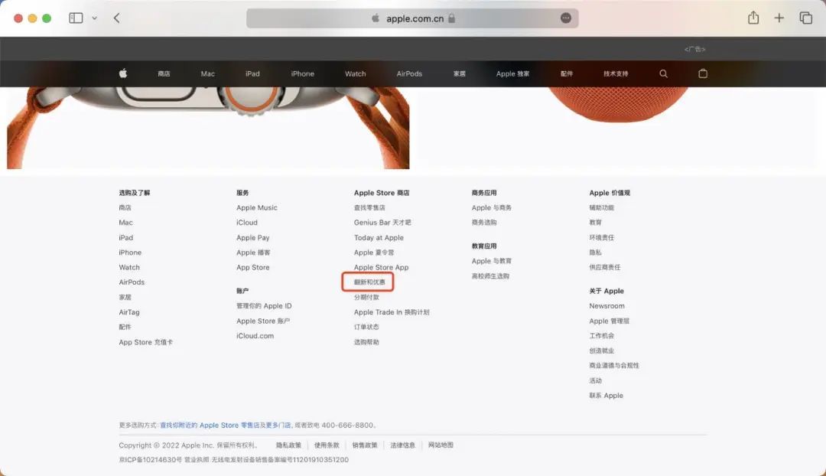Click the 翻新和优惠 footer link
This screenshot has height=476, width=826.
[369, 282]
